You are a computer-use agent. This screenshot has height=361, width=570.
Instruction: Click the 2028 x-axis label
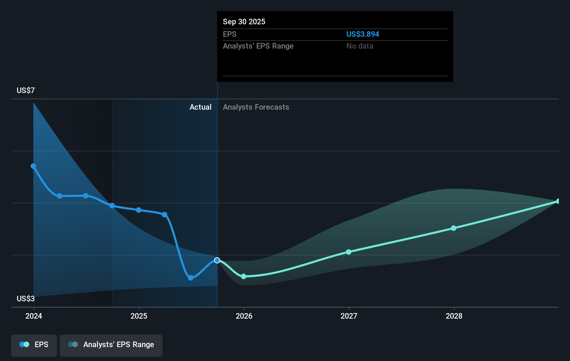454,316
